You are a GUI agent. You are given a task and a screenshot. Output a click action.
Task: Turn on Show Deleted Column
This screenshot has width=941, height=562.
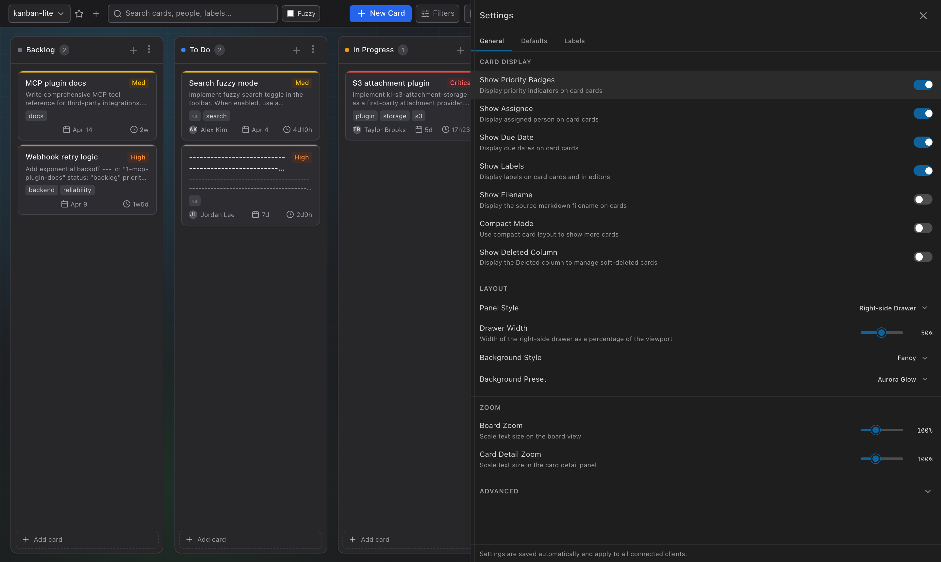point(922,257)
